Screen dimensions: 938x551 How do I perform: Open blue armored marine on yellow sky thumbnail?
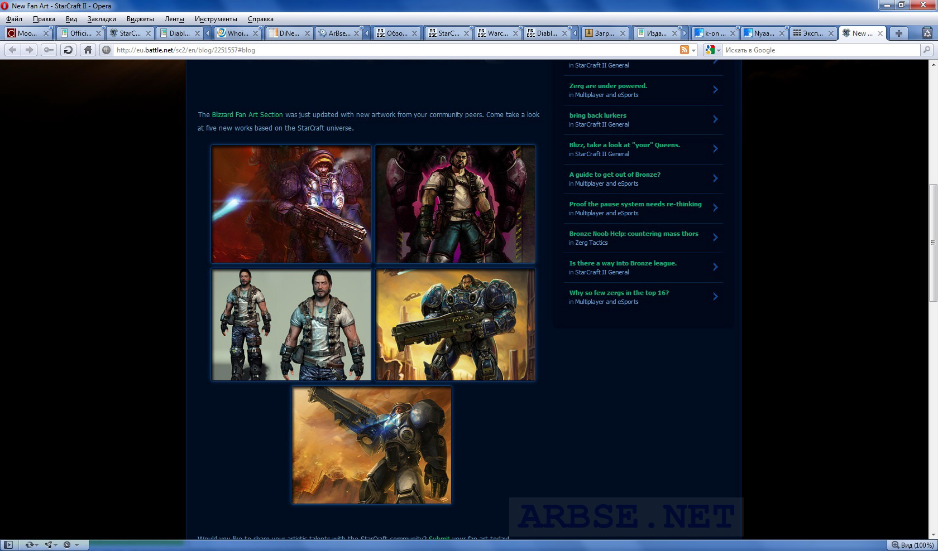tap(455, 325)
